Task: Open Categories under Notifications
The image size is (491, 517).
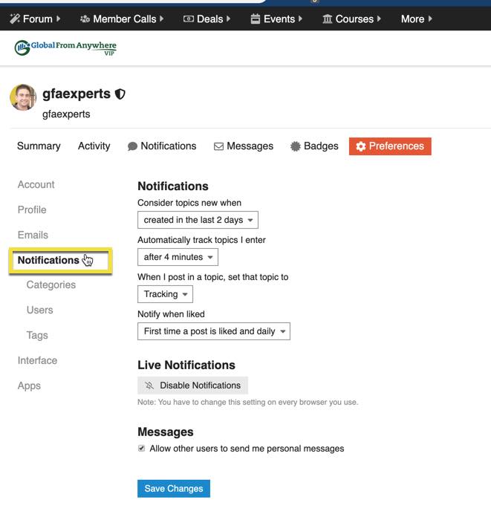Action: click(x=51, y=285)
